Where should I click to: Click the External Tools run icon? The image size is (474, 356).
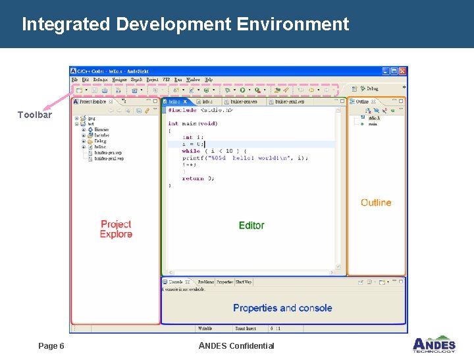pos(257,90)
